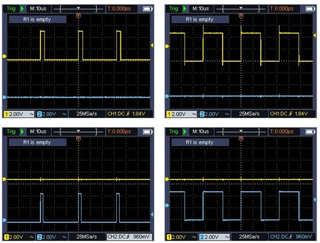Open M:10us timebase setting in bottom-right scope
Viewport: 320px width, 243px height.
201,132
